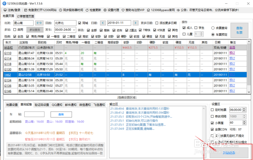Increase the 06:00:00 timer with its up arrow
The width and height of the screenshot is (253, 160).
click(244, 108)
